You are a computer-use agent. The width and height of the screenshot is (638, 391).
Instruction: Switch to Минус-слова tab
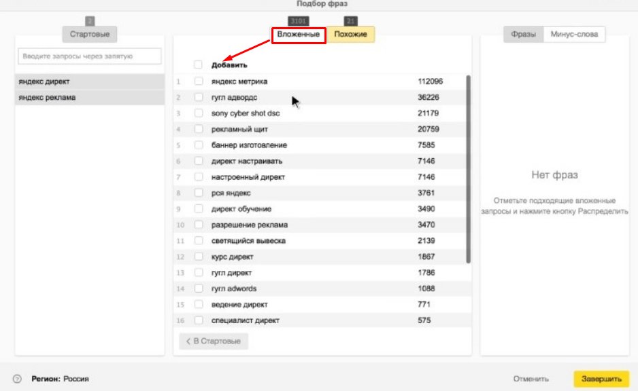coord(574,35)
